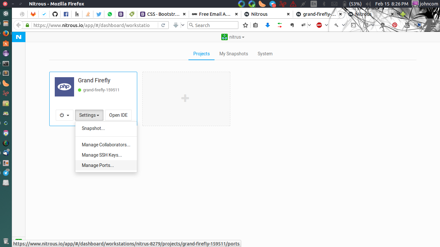440x247 pixels.
Task: Switch to the Projects tab
Action: [201, 54]
